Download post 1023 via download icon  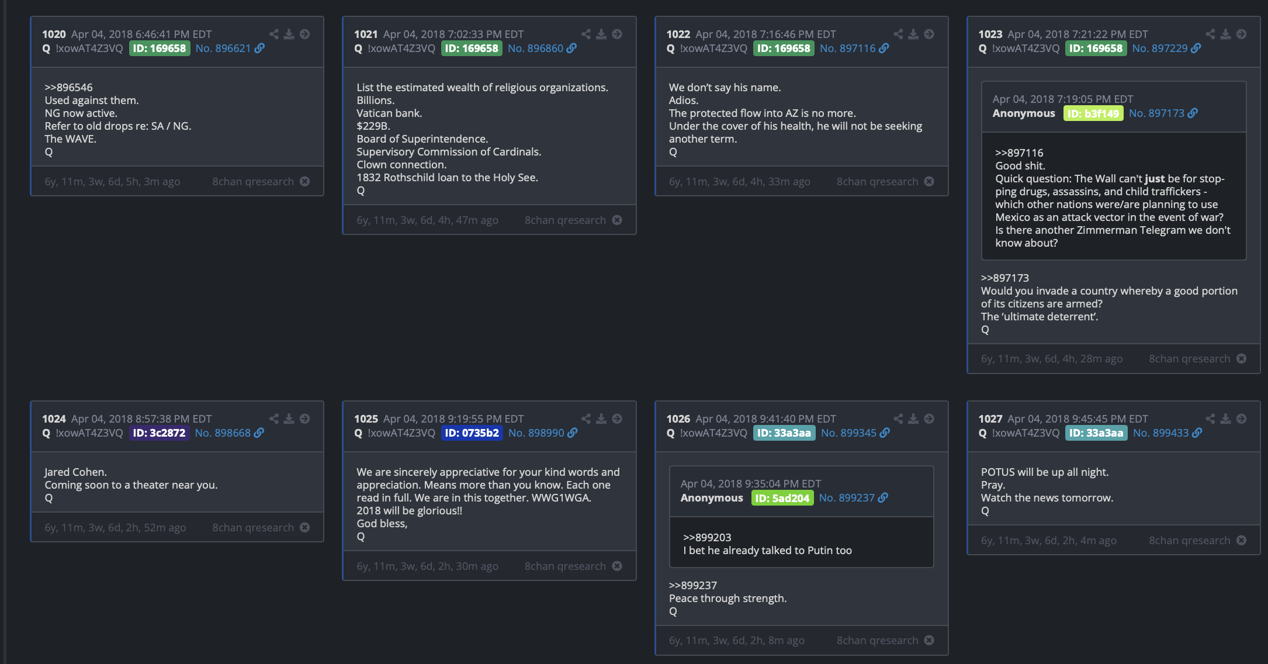[x=1226, y=34]
